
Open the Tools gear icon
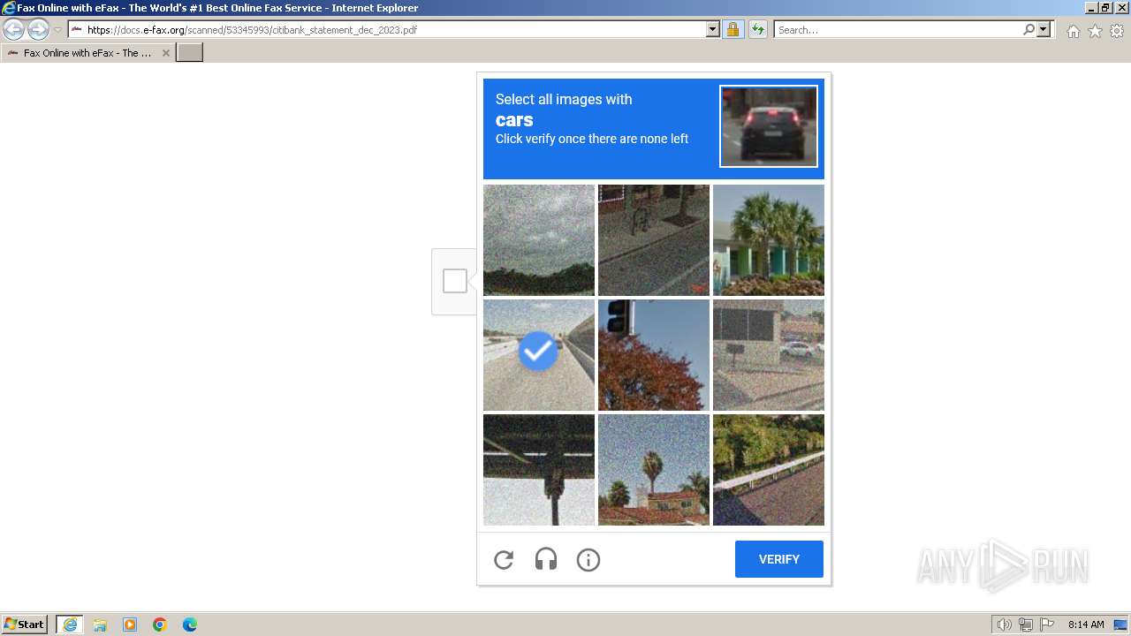click(x=1117, y=31)
